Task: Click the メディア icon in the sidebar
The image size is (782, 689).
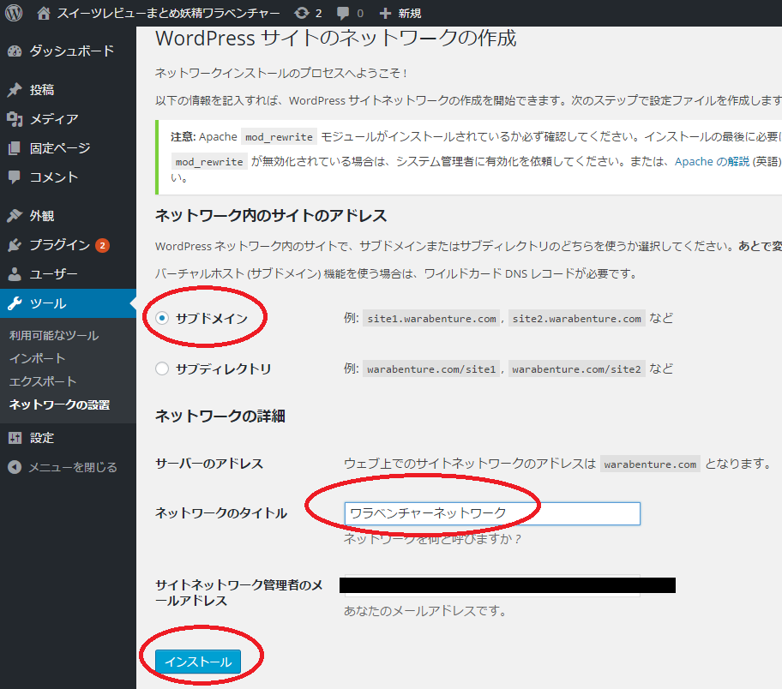Action: pyautogui.click(x=15, y=119)
